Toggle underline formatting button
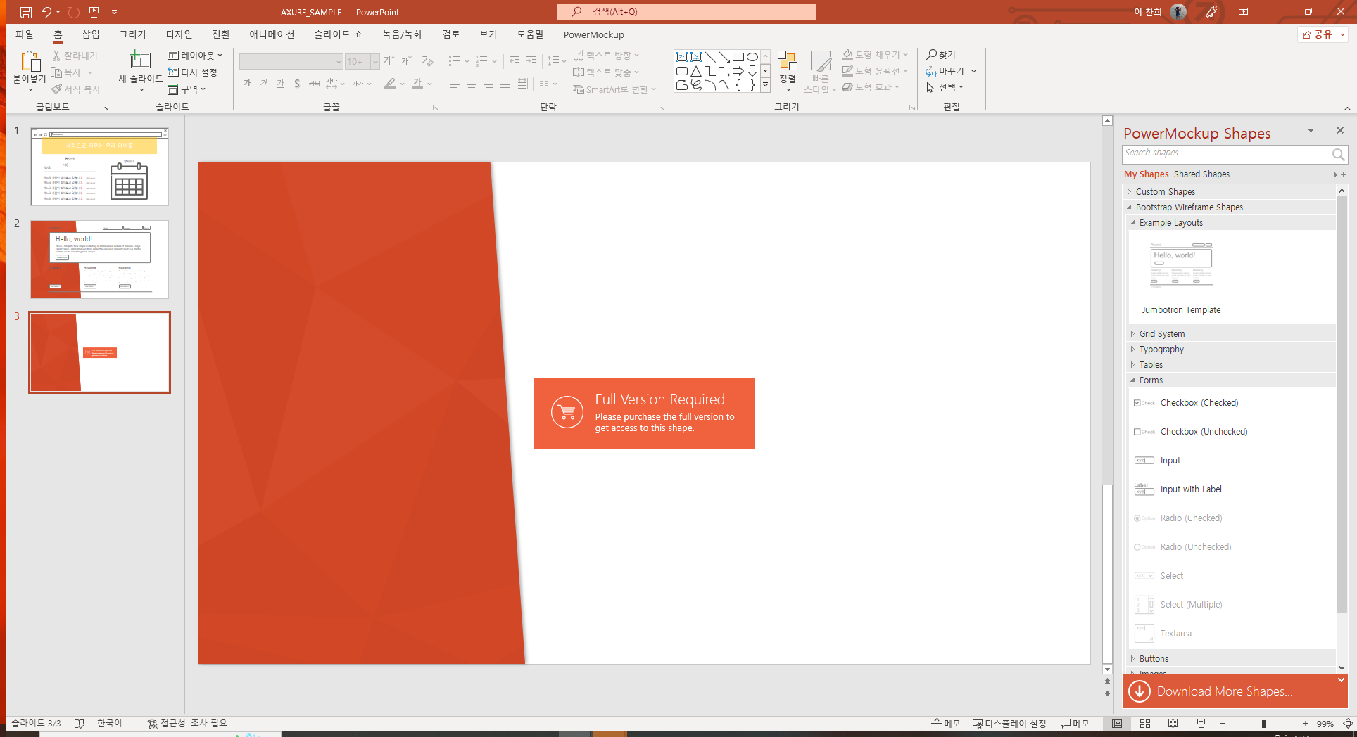Viewport: 1357px width, 737px height. coord(281,84)
